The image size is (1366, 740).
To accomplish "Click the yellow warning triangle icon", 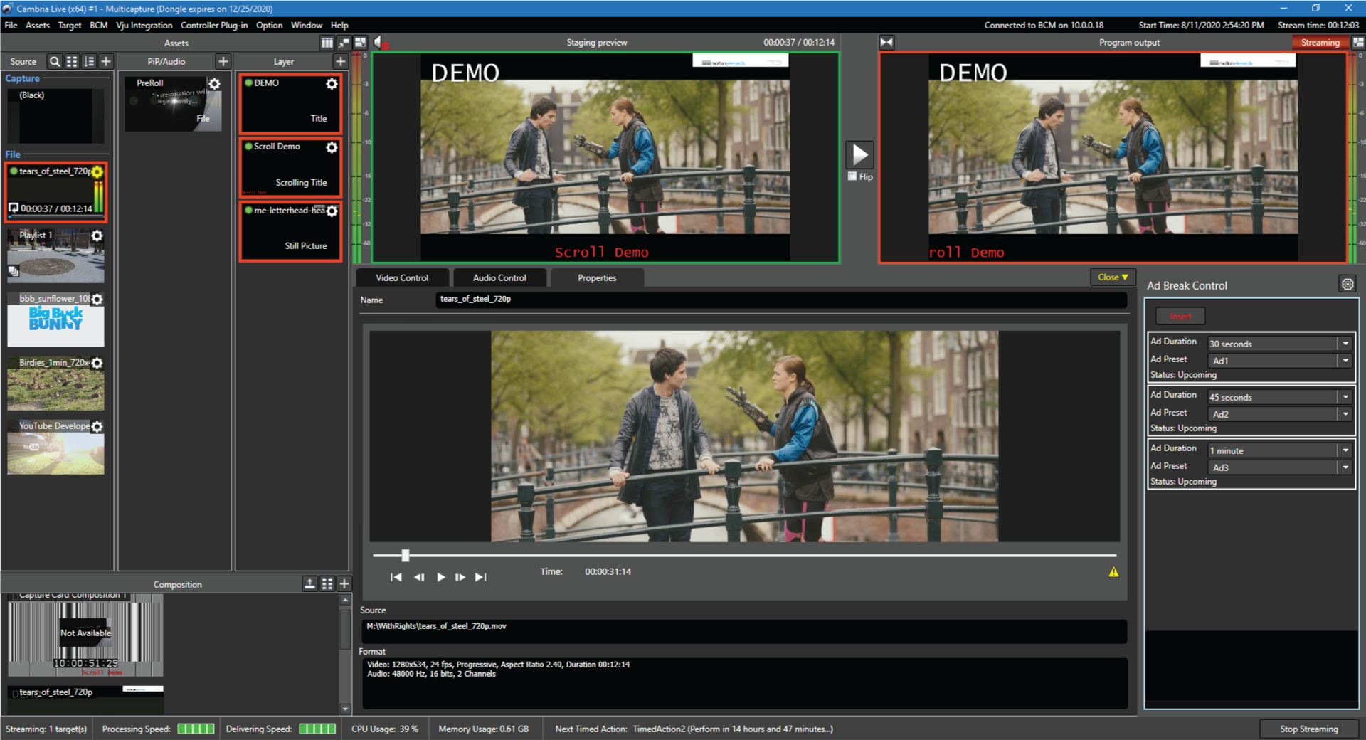I will pyautogui.click(x=1113, y=572).
